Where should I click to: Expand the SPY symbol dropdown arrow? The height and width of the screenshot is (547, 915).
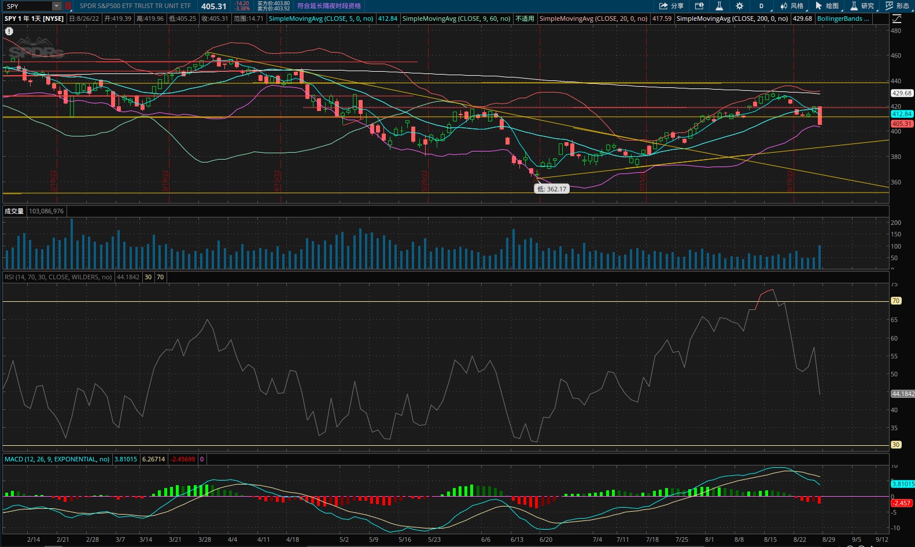pos(57,6)
